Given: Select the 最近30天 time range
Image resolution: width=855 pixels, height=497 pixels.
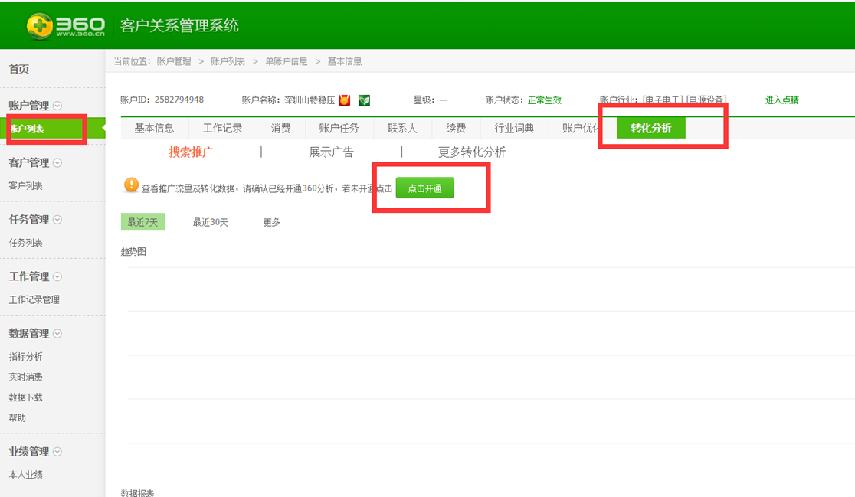Looking at the screenshot, I should pyautogui.click(x=210, y=222).
